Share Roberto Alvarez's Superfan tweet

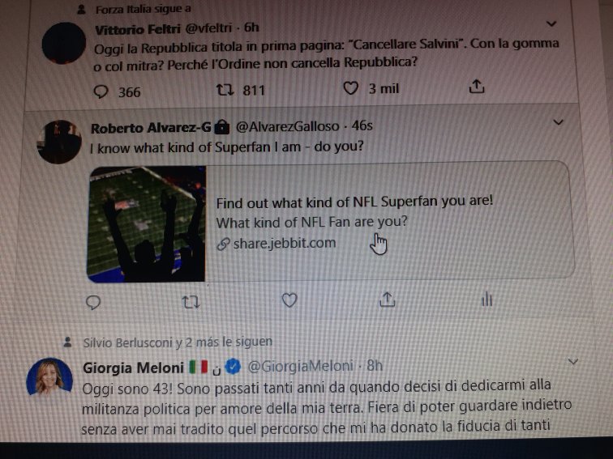pos(388,300)
